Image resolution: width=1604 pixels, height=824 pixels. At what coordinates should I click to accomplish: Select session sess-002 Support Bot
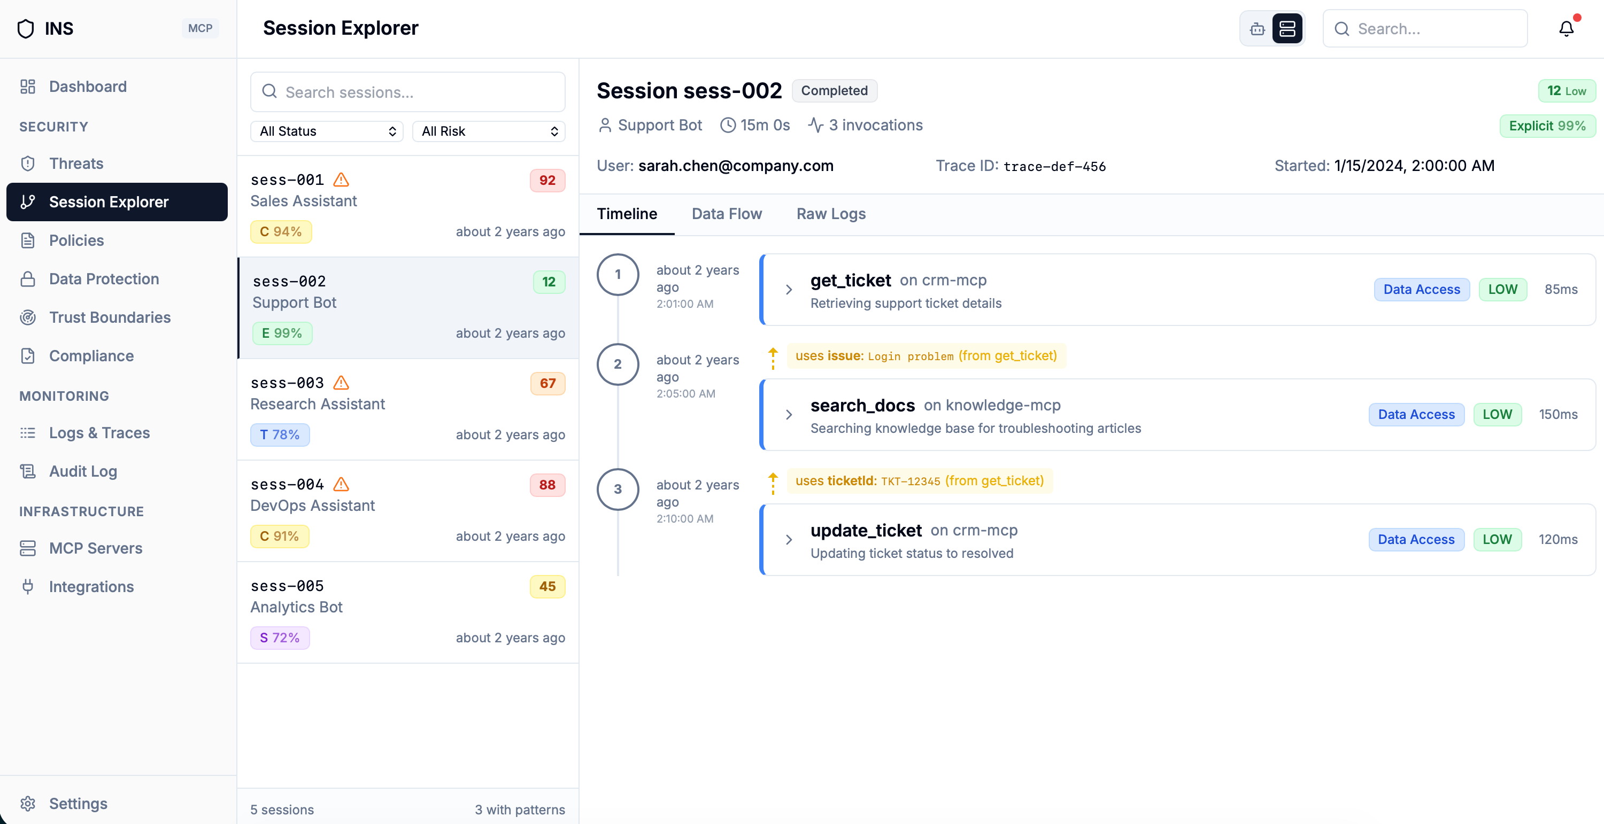(x=408, y=307)
